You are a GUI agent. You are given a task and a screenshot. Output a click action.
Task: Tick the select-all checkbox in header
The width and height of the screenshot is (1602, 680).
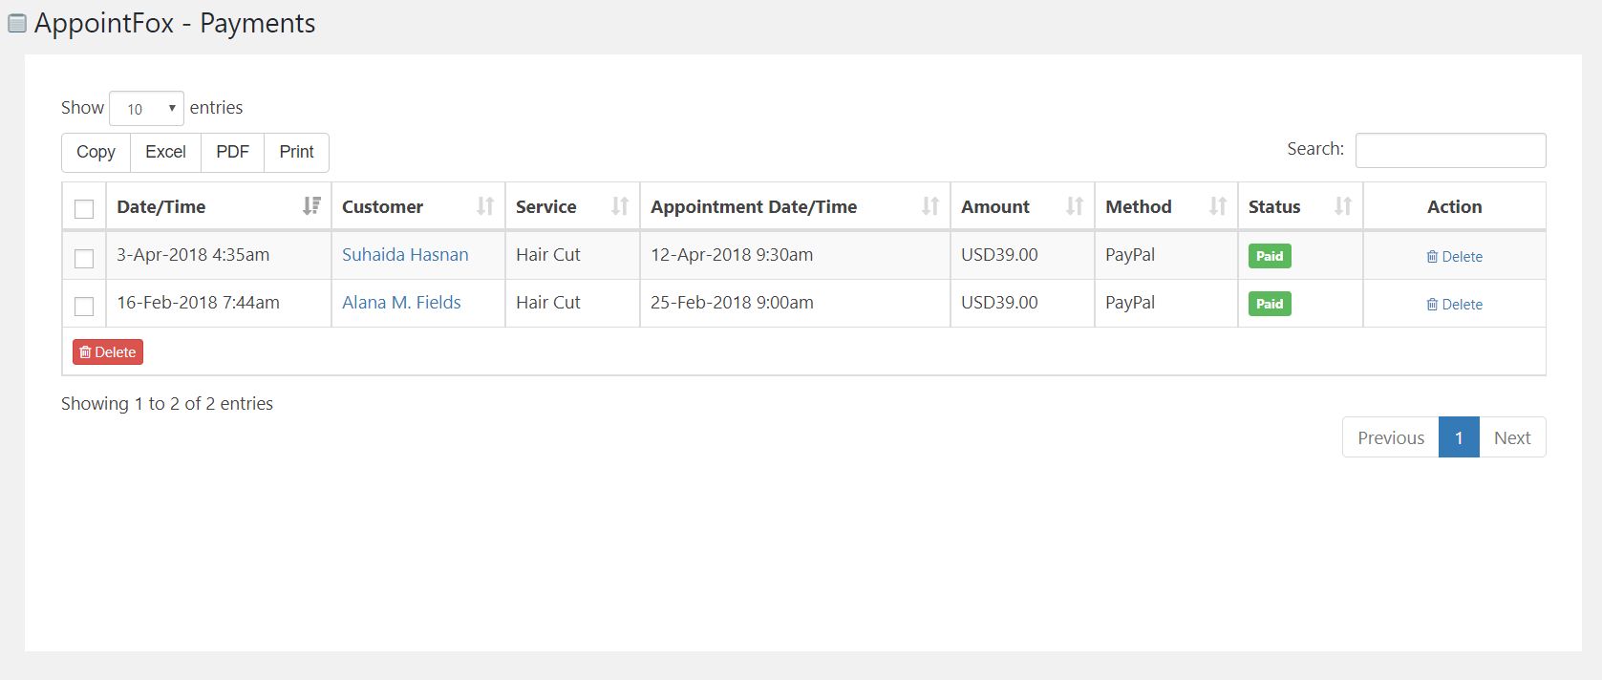(84, 209)
